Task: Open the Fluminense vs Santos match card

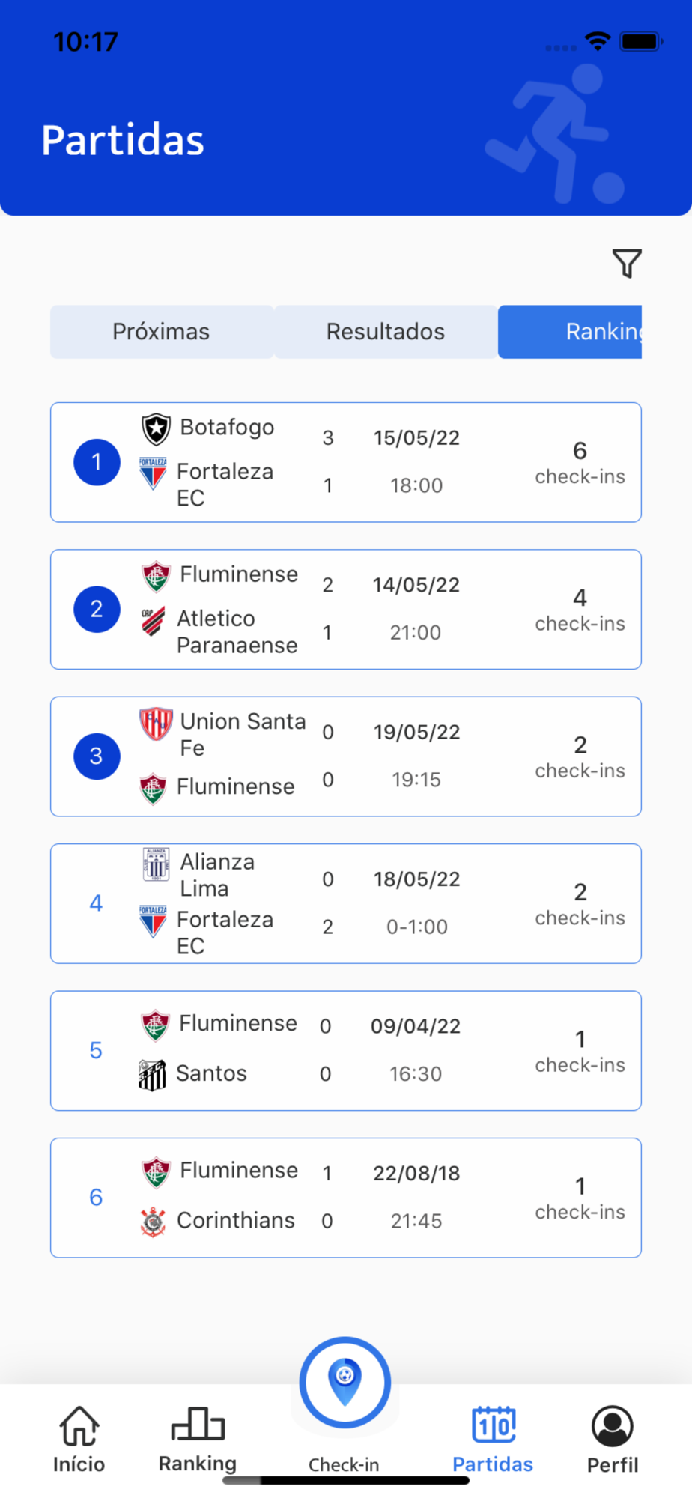Action: pos(346,1050)
